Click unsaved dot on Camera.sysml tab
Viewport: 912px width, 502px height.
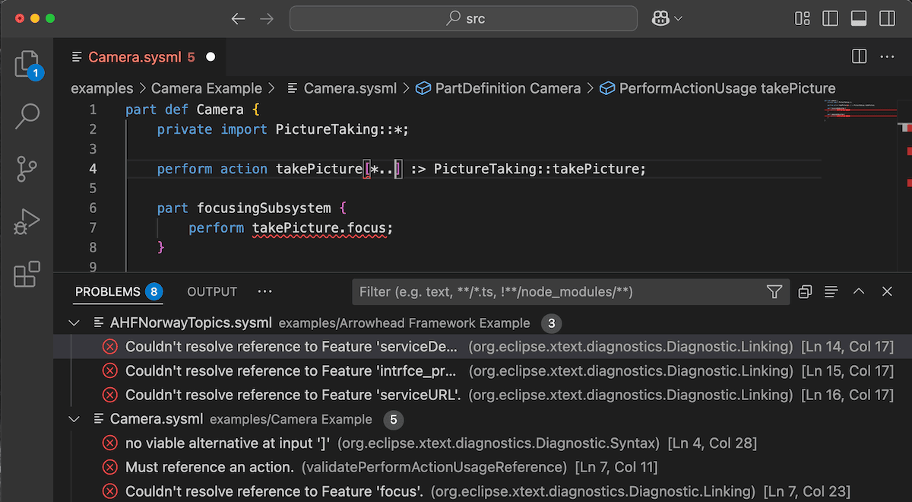coord(211,57)
